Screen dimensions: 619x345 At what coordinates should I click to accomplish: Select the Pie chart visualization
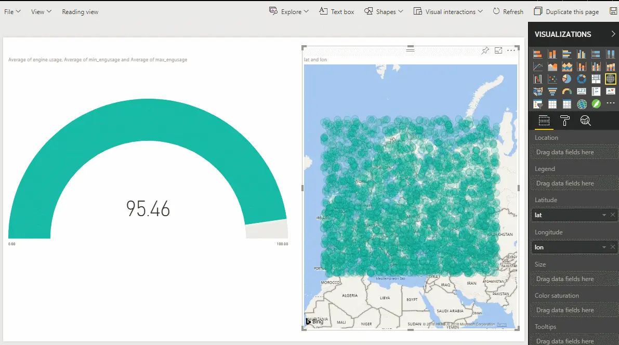[x=567, y=79]
